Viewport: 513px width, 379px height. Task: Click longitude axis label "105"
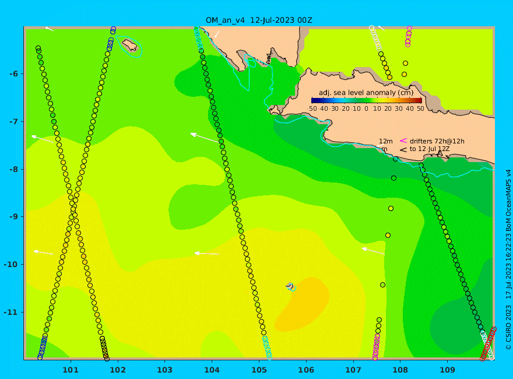coord(259,370)
